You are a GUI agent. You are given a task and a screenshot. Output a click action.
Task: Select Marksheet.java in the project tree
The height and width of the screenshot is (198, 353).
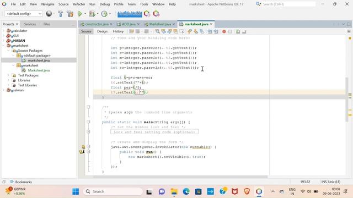[39, 70]
